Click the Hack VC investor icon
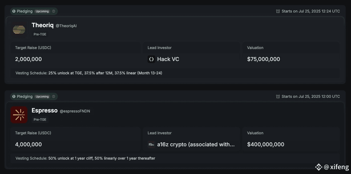351x174 pixels. [x=151, y=59]
